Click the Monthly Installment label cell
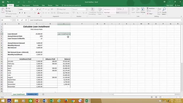 coord(19,55)
